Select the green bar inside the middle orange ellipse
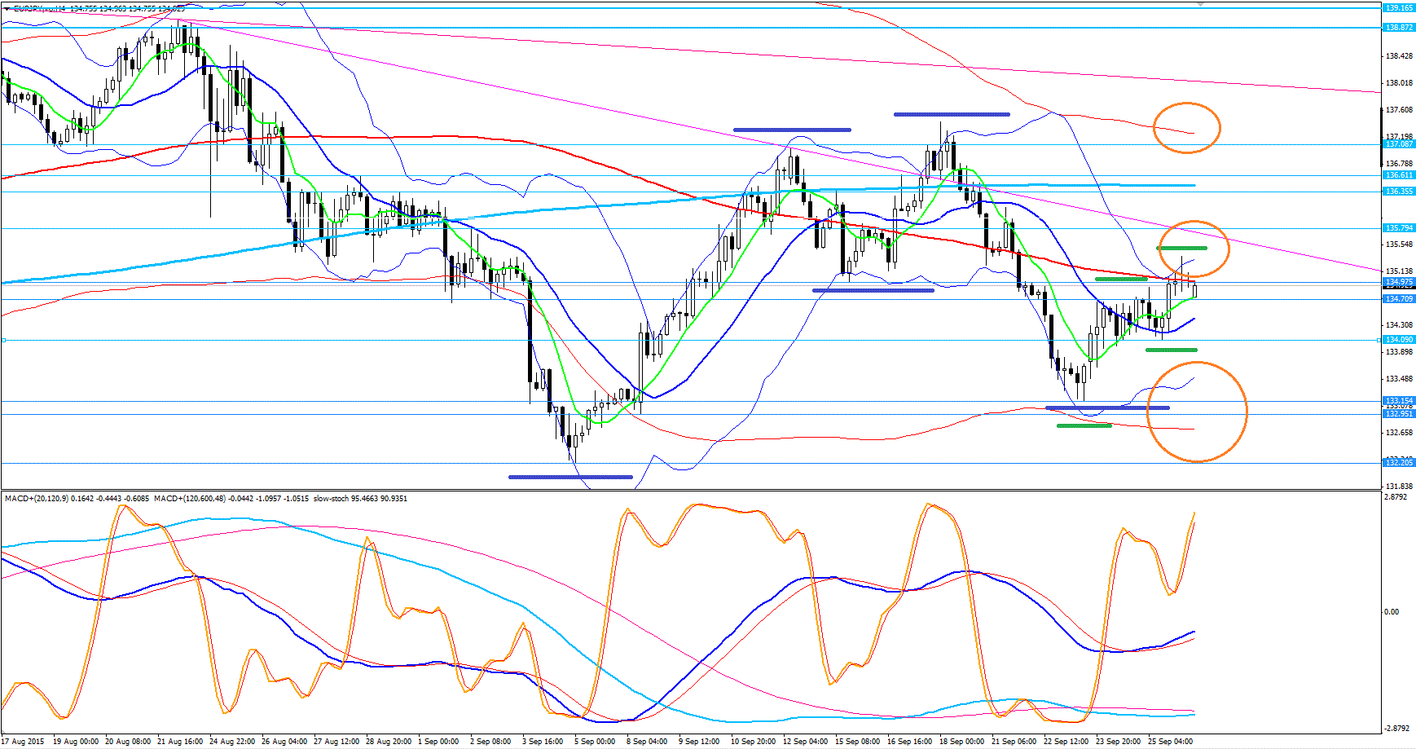The image size is (1416, 749). pyautogui.click(x=1181, y=247)
